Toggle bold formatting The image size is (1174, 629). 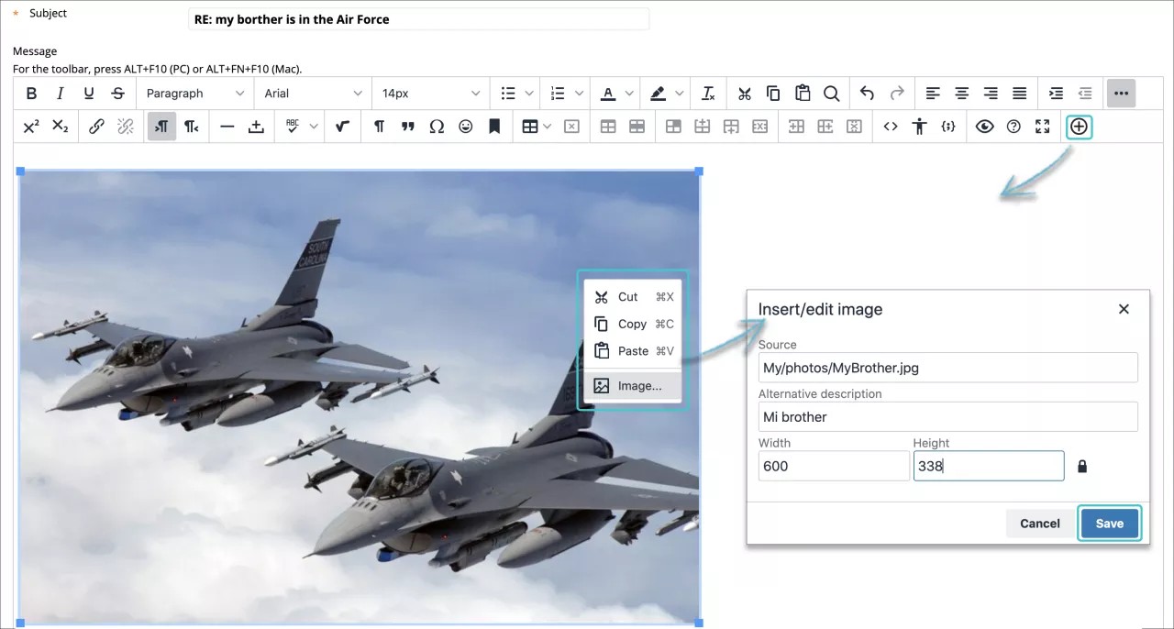[31, 93]
